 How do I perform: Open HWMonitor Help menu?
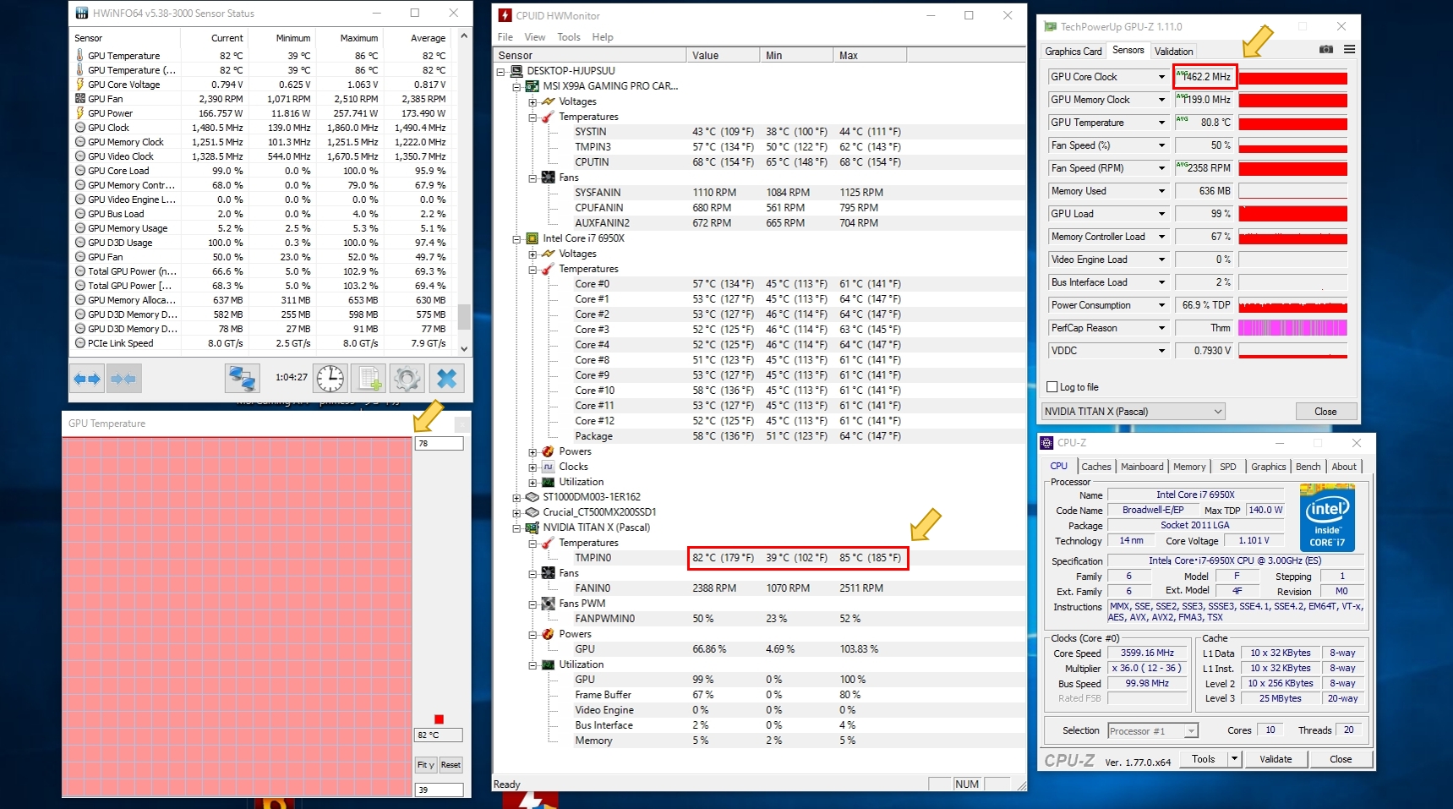[603, 37]
